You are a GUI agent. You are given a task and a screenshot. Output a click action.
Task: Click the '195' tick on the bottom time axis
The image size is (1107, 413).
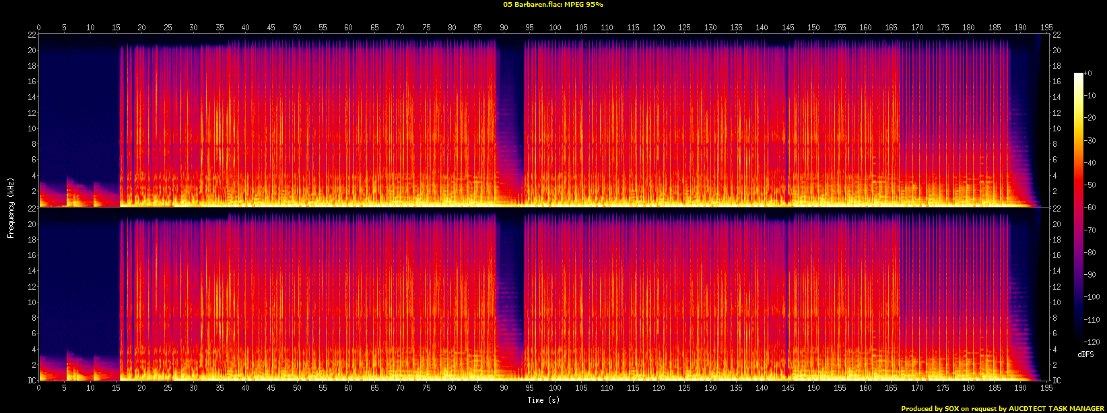1046,387
